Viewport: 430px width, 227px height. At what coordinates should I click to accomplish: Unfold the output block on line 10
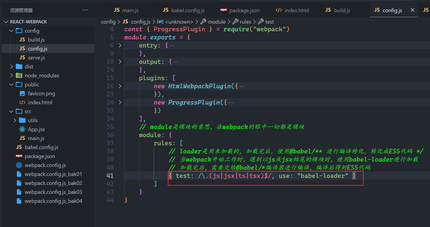(120, 62)
